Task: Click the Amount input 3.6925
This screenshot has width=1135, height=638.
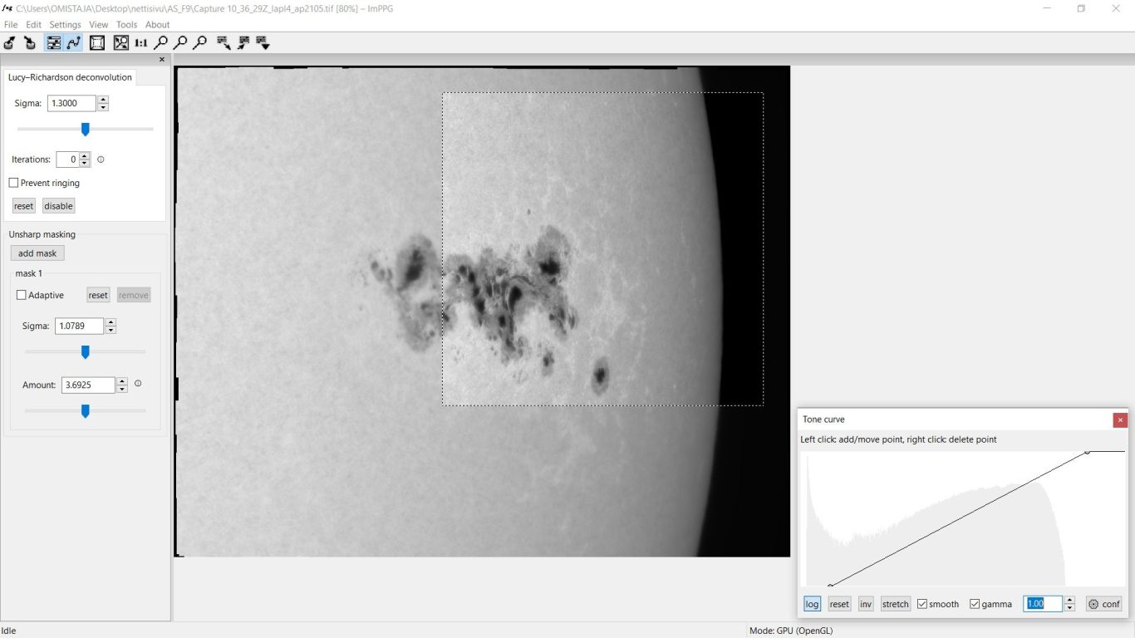Action: point(88,385)
